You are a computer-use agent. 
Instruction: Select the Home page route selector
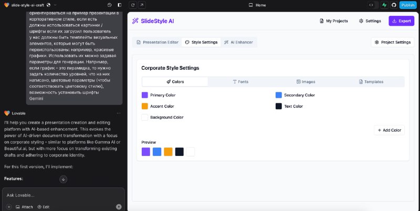[257, 5]
